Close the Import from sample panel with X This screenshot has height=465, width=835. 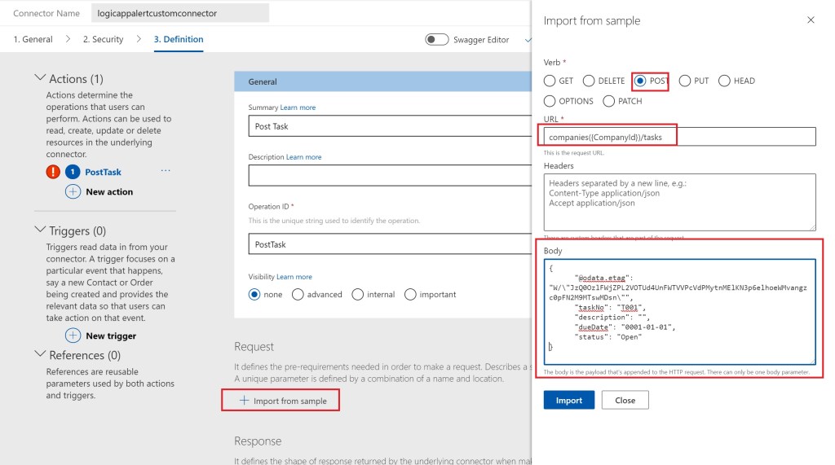click(x=811, y=20)
